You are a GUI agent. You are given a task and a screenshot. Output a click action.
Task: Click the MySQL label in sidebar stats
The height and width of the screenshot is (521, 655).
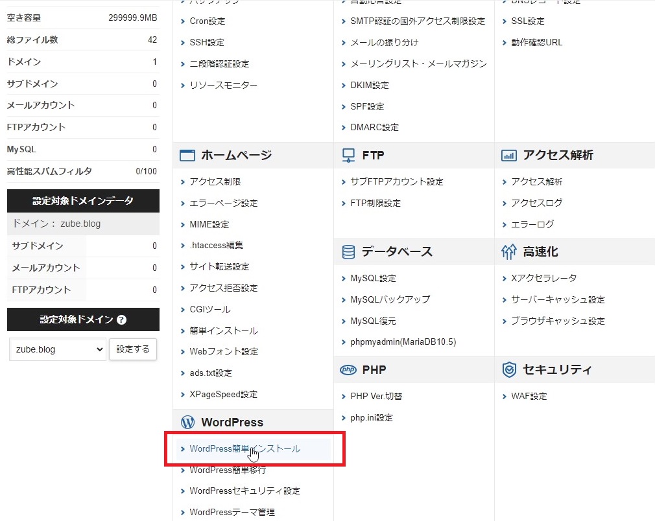pyautogui.click(x=21, y=150)
